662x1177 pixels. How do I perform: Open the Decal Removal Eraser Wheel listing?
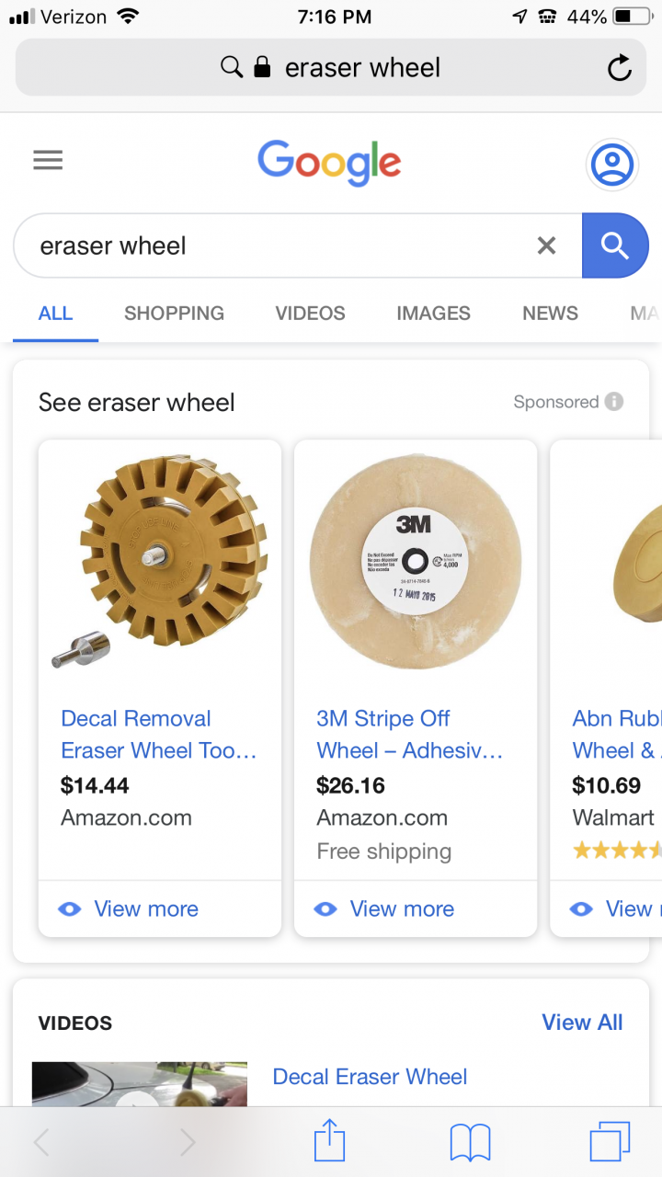click(x=158, y=735)
